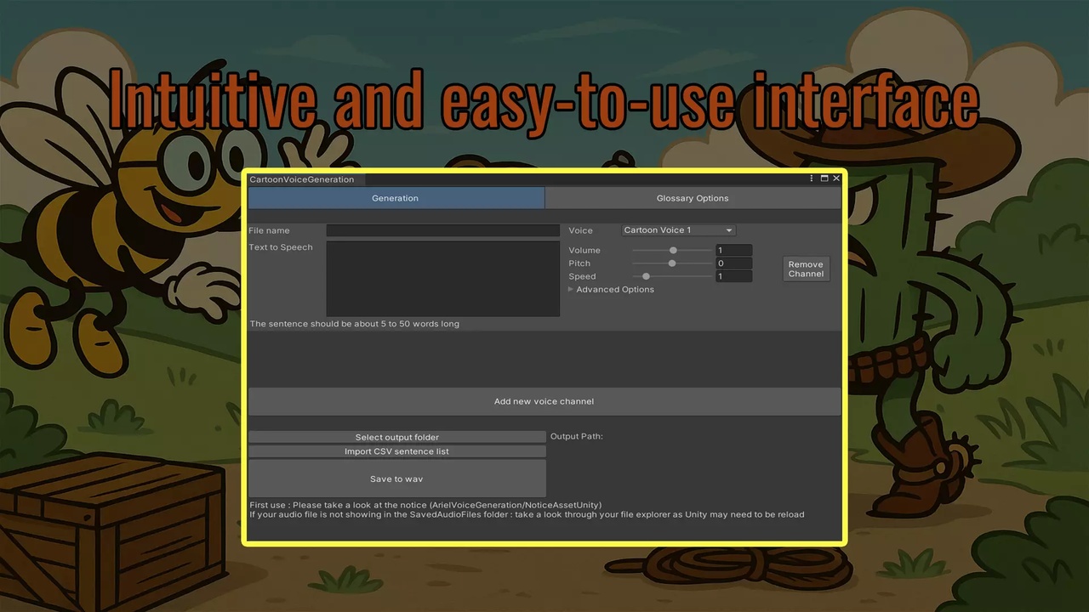This screenshot has height=612, width=1089.
Task: Switch to the Generation tab
Action: (396, 198)
